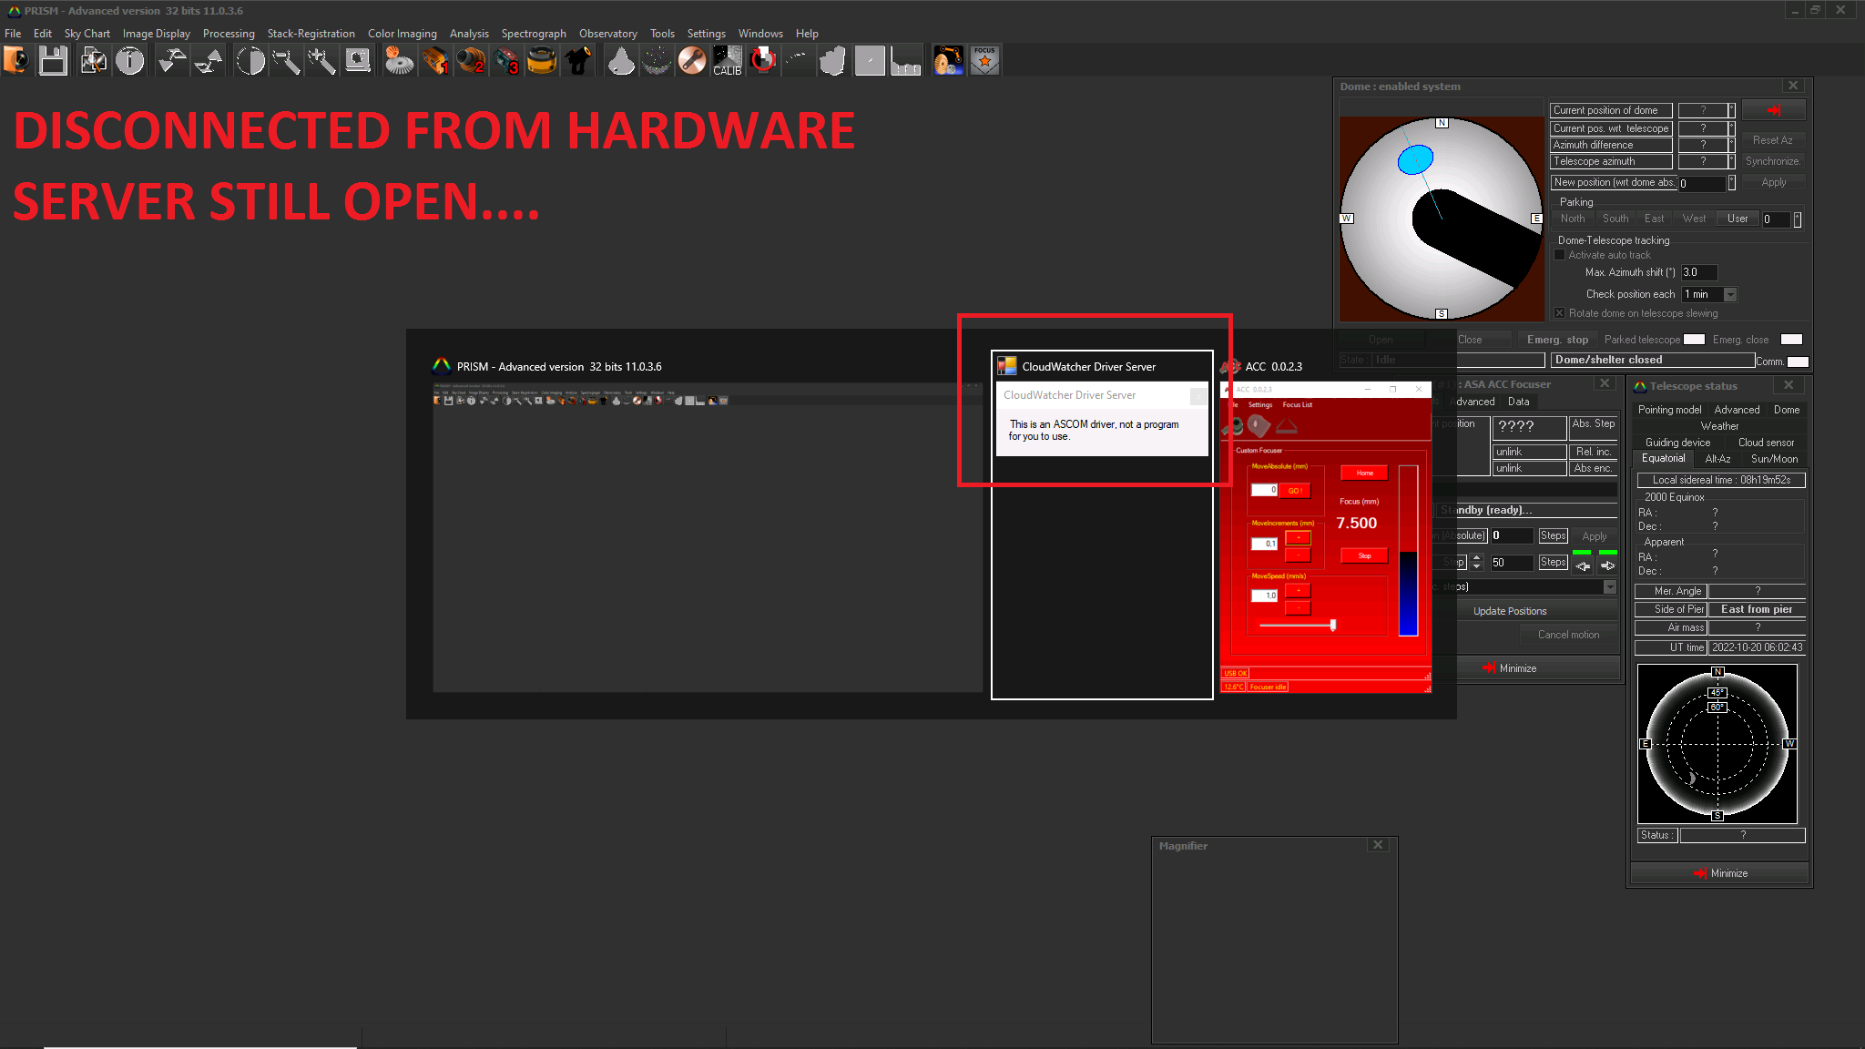Expand Check position each dropdown
This screenshot has height=1049, width=1865.
point(1730,294)
